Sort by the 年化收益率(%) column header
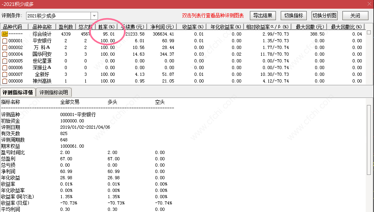Screen dimensions: 374x212 (226, 27)
